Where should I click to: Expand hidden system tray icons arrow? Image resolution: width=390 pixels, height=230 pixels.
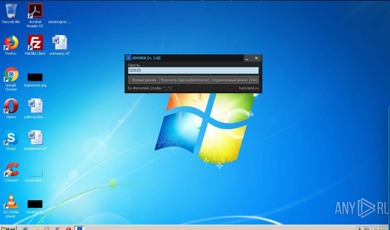(359, 228)
